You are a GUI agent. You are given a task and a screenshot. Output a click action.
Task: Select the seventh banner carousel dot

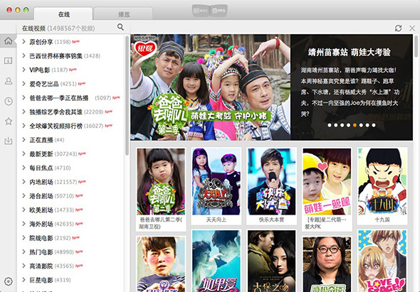[367, 125]
